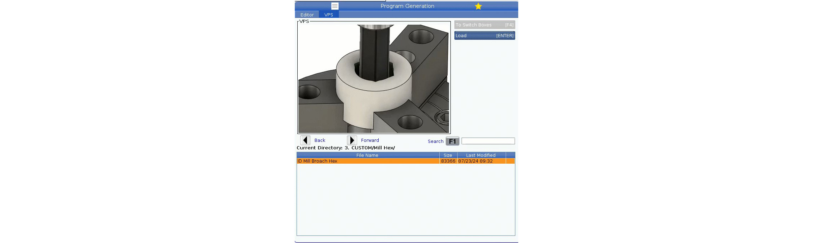
Task: Click the yellow favorites star icon
Action: pyautogui.click(x=478, y=6)
